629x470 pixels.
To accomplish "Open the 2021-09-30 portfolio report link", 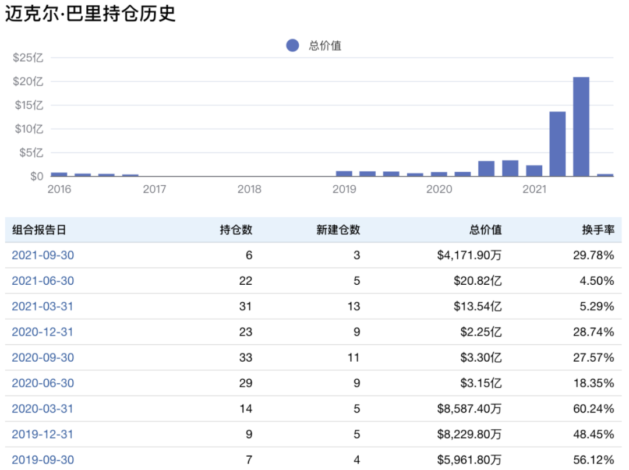I will point(43,255).
